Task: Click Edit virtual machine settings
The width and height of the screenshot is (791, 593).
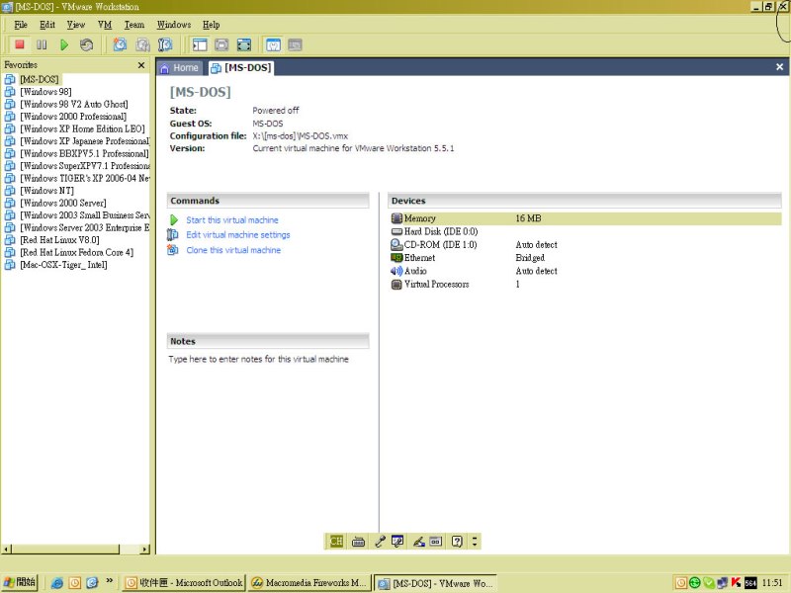Action: [x=238, y=235]
